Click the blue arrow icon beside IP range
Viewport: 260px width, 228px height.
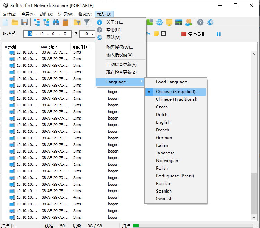[x=148, y=34]
